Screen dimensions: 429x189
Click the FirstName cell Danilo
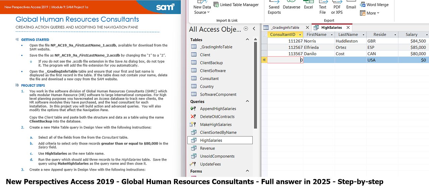(x=319, y=54)
